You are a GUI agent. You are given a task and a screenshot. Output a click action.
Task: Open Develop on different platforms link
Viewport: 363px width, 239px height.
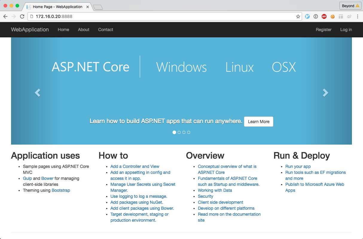click(226, 208)
